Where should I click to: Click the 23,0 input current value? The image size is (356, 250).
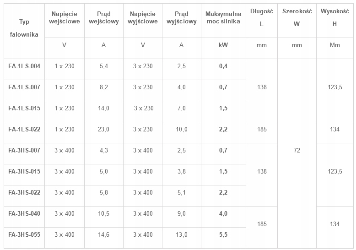[x=103, y=129]
